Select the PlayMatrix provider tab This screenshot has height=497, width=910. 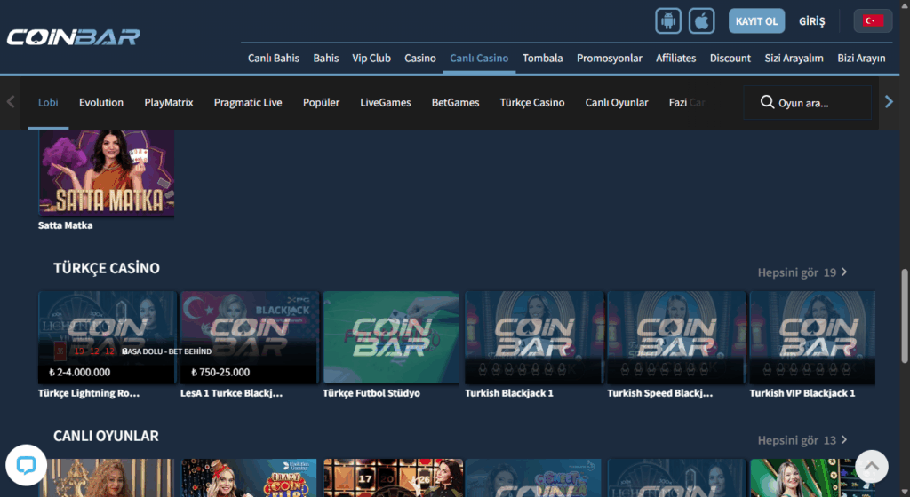(168, 103)
